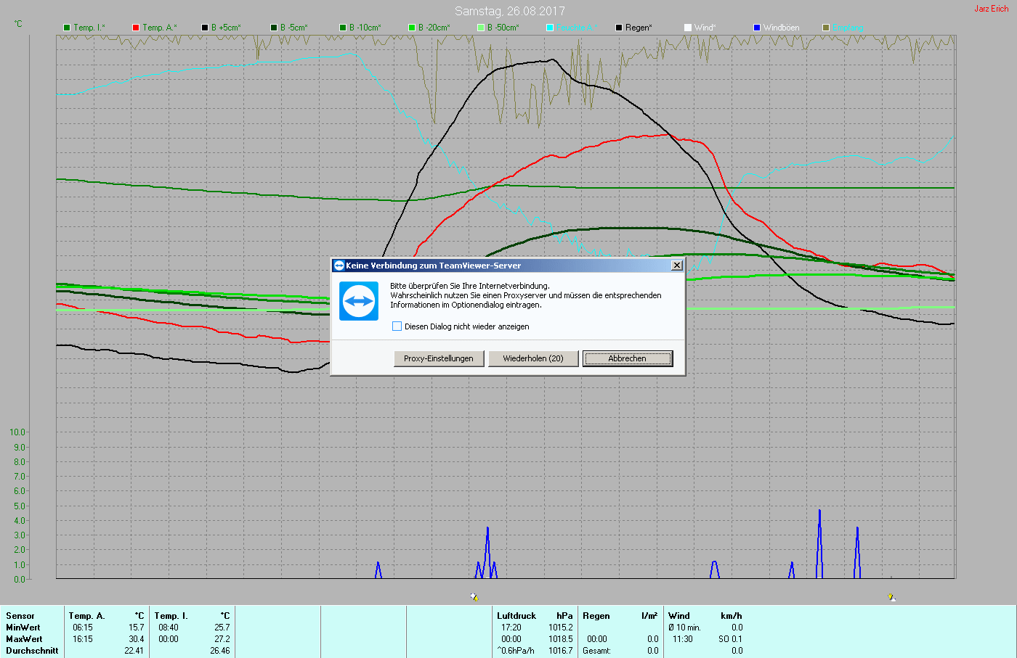Click the B -50cm legend color box

481,28
